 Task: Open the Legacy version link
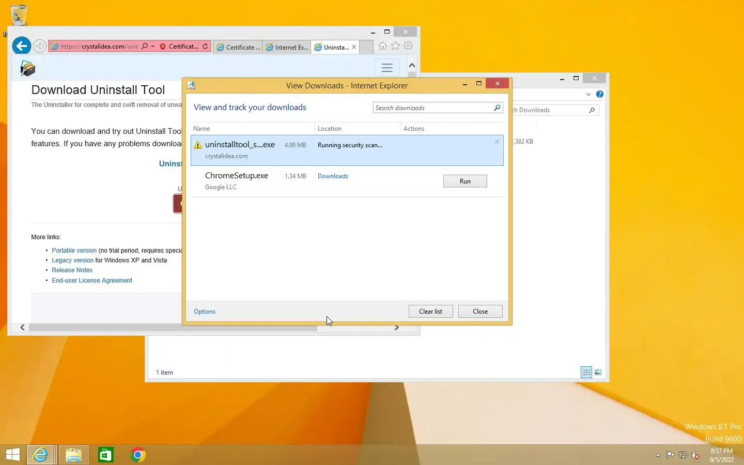pyautogui.click(x=72, y=260)
